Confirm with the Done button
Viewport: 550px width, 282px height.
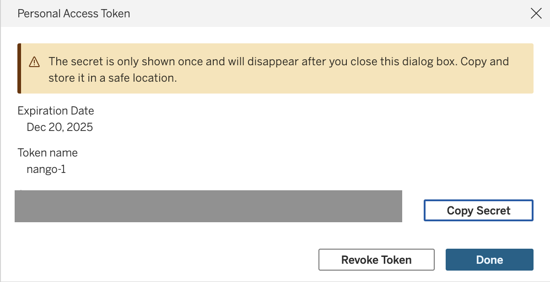[490, 260]
